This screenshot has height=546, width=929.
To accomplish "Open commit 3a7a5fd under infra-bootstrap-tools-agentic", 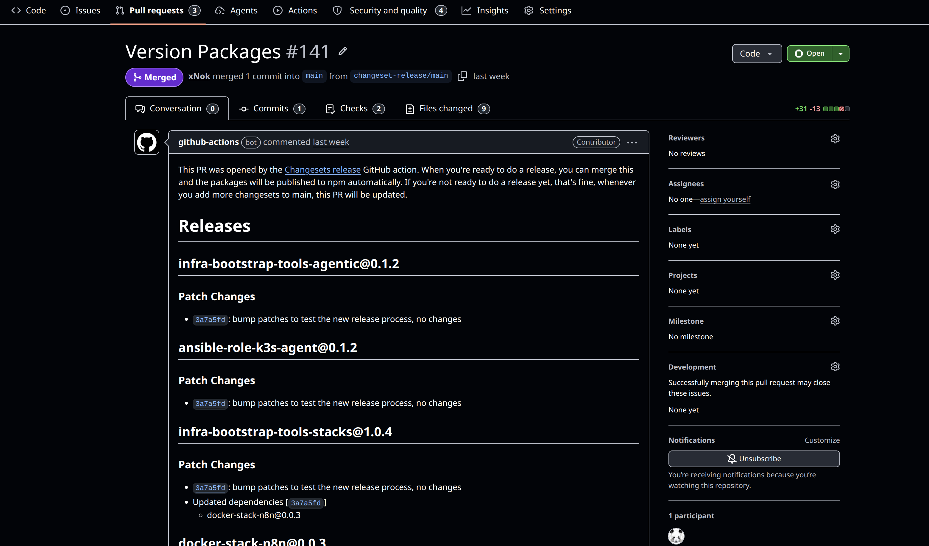I will point(210,320).
